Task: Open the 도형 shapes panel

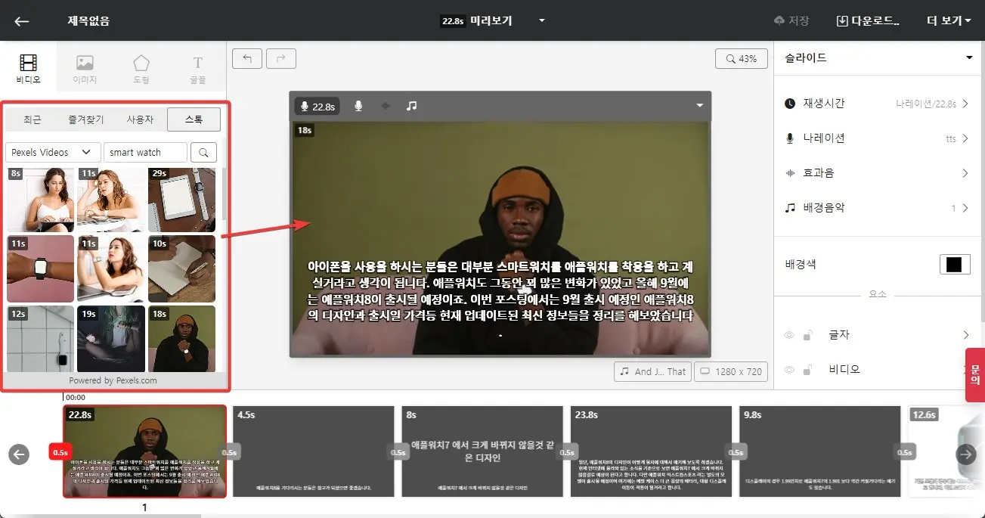Action: coord(141,69)
